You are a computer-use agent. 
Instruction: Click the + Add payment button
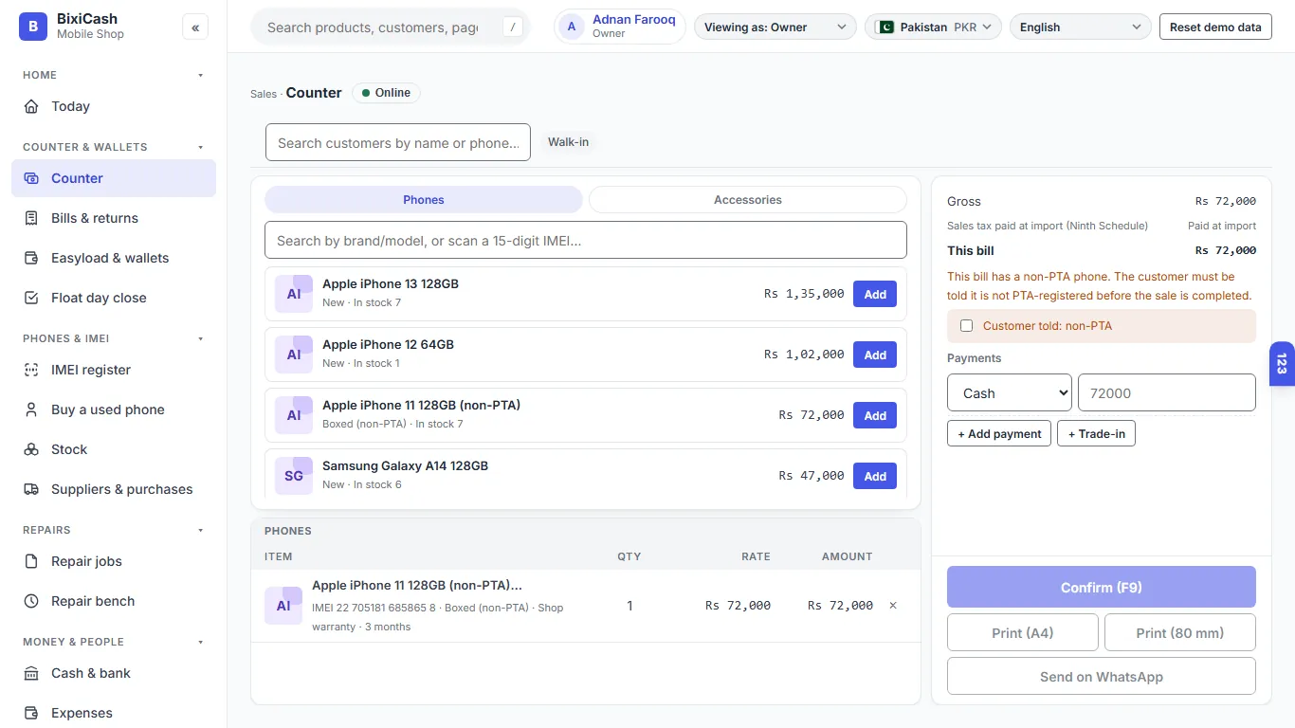(999, 433)
